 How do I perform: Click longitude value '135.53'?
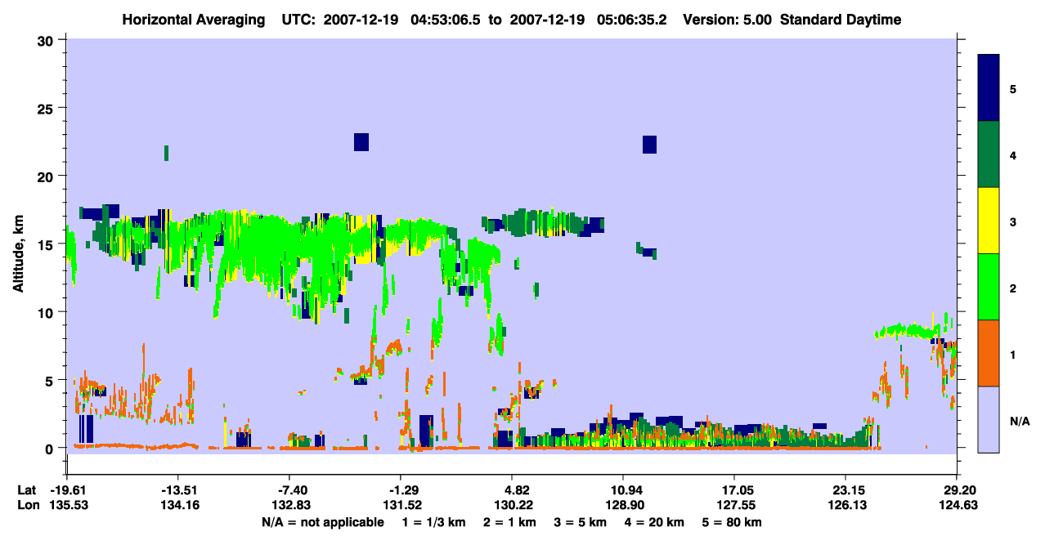(x=67, y=505)
